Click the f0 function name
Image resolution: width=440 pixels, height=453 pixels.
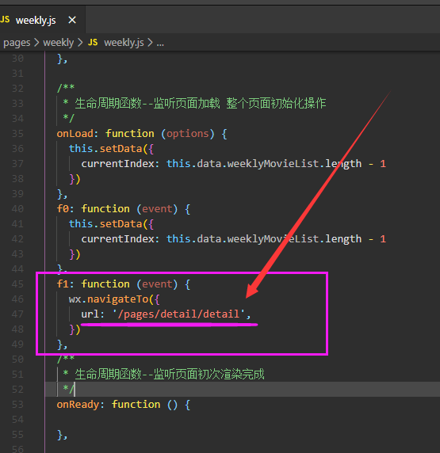coord(63,208)
